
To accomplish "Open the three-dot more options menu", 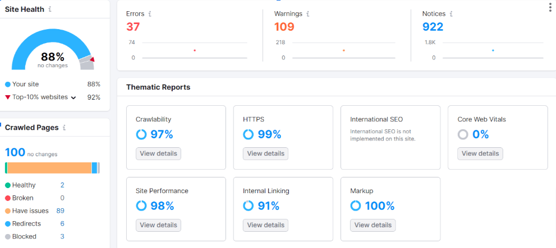I will point(550,7).
